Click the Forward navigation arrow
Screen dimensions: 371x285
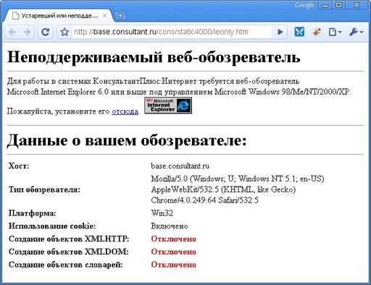27,32
